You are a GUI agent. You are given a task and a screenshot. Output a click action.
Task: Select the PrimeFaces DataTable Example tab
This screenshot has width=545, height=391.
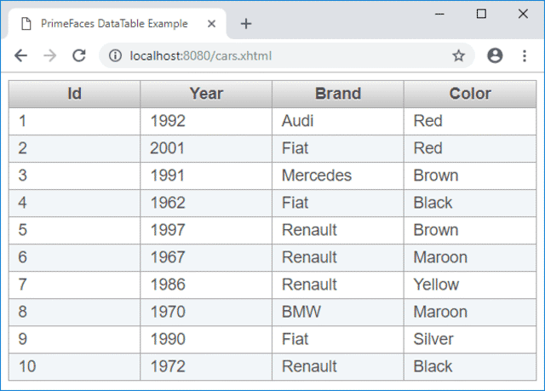click(118, 24)
